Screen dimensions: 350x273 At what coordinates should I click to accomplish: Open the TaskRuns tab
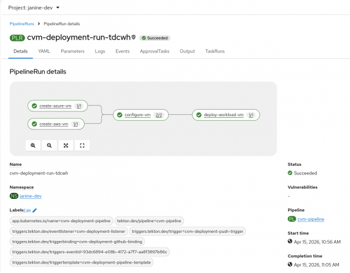(x=215, y=51)
